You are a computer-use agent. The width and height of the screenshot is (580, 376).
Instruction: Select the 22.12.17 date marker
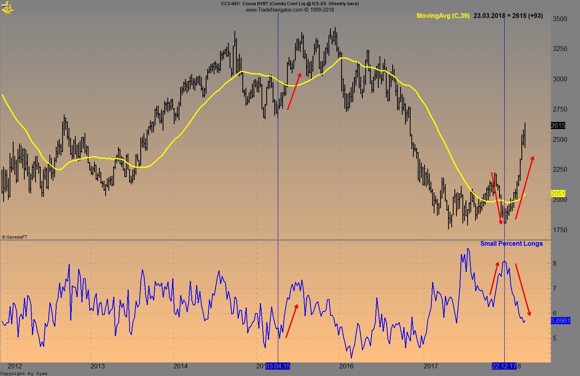click(x=504, y=366)
